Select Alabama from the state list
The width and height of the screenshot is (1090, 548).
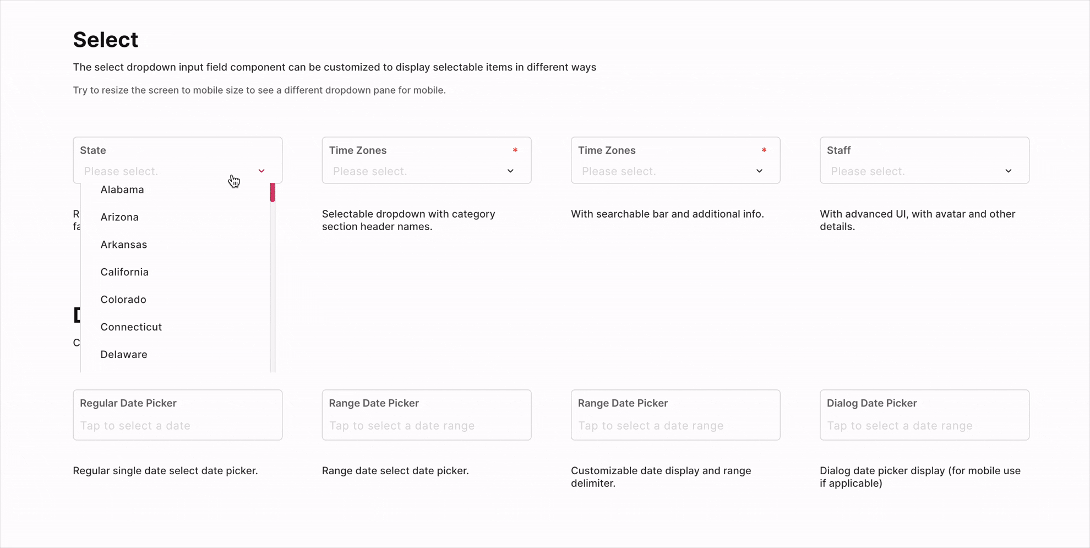[x=122, y=189]
